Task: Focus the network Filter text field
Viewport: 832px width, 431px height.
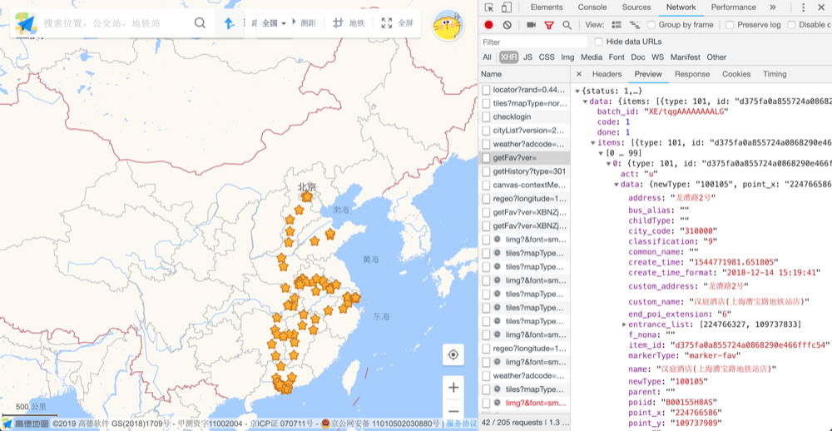Action: pyautogui.click(x=533, y=42)
